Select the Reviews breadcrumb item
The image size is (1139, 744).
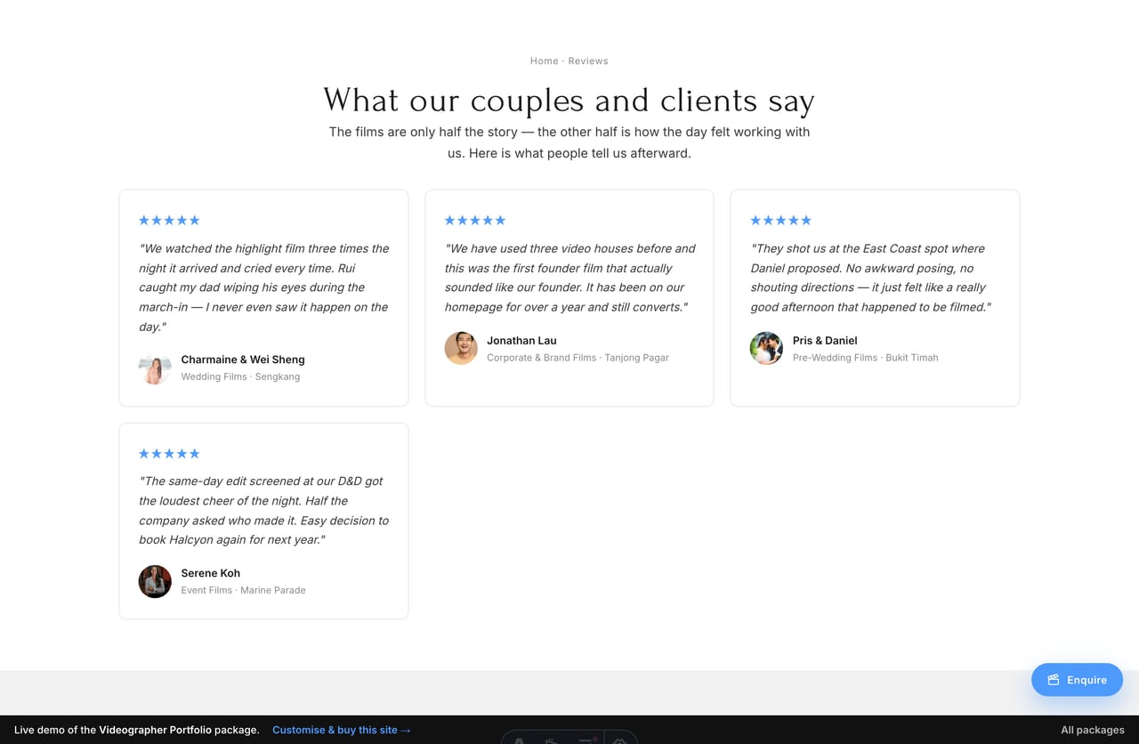point(588,61)
